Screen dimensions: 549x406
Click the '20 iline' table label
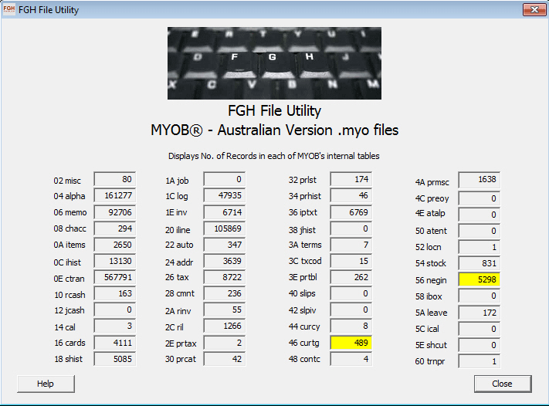[178, 230]
